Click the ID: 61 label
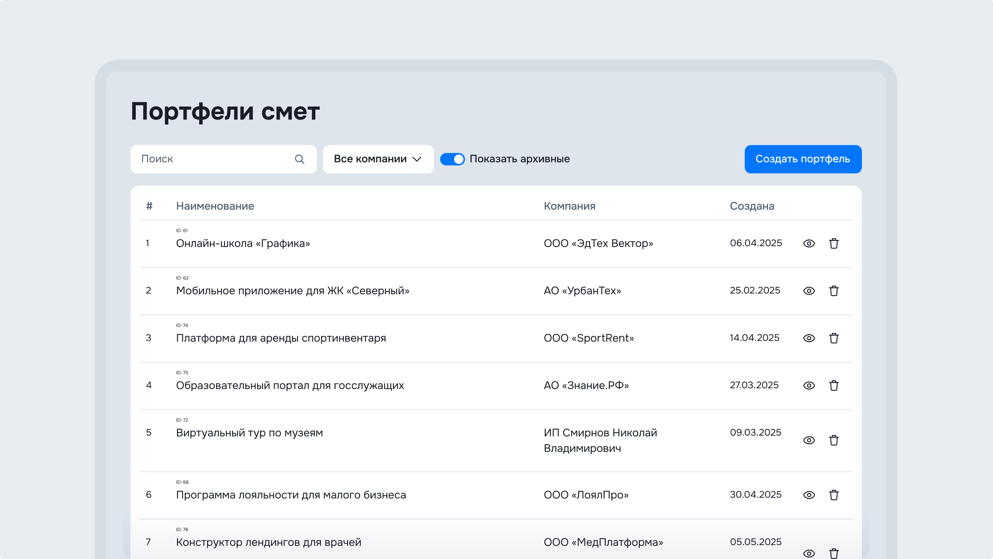Image resolution: width=993 pixels, height=559 pixels. tap(182, 231)
